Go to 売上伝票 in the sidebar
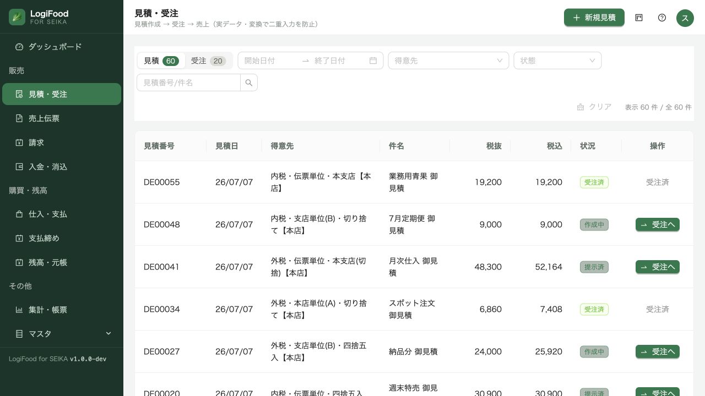 point(62,118)
